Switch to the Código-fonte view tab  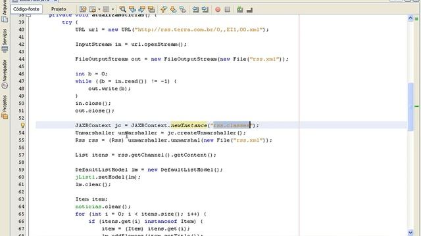pos(26,9)
